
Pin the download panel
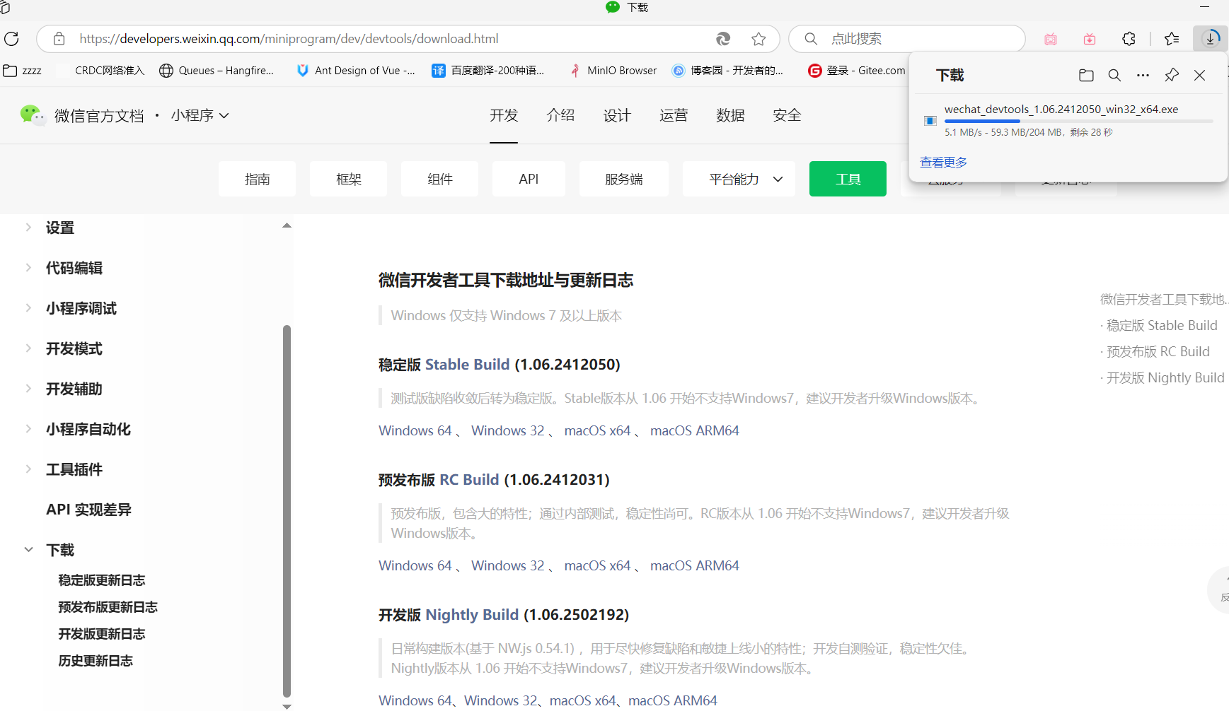click(x=1172, y=75)
